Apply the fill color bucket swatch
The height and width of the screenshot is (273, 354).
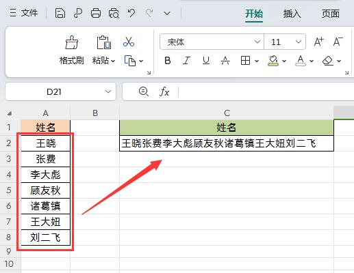pyautogui.click(x=273, y=61)
